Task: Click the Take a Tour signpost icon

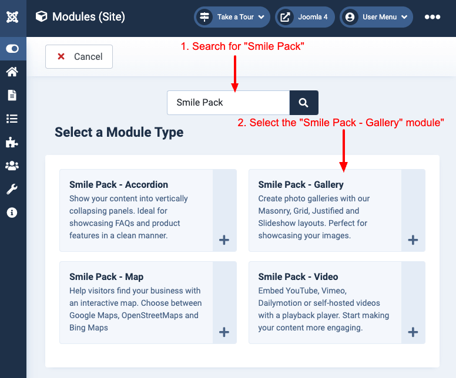Action: point(204,17)
